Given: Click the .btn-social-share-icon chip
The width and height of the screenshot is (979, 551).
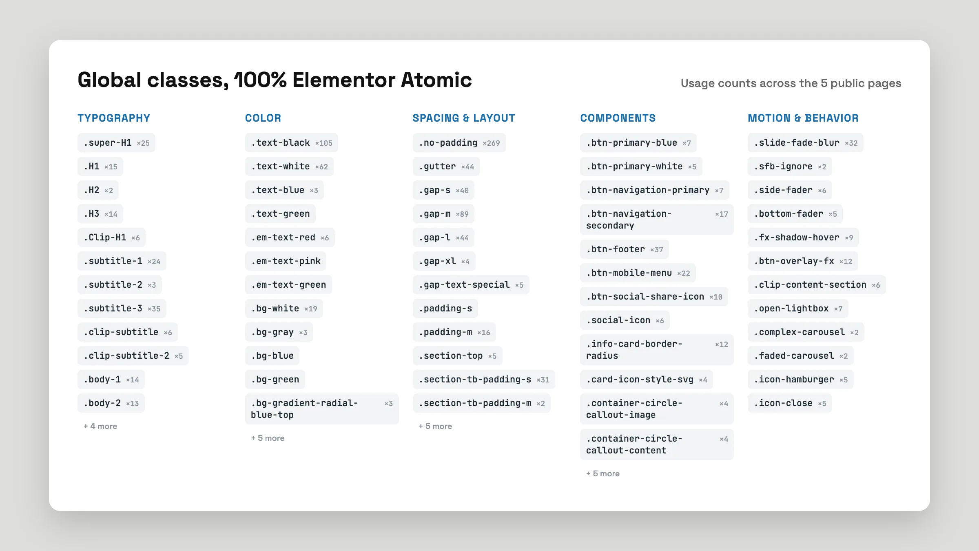Looking at the screenshot, I should coord(654,297).
